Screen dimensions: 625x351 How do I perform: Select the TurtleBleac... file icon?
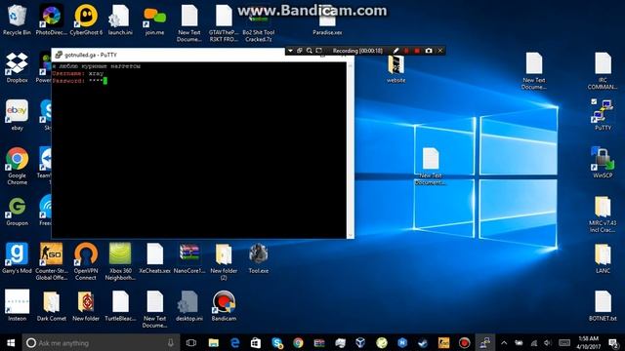coord(120,305)
